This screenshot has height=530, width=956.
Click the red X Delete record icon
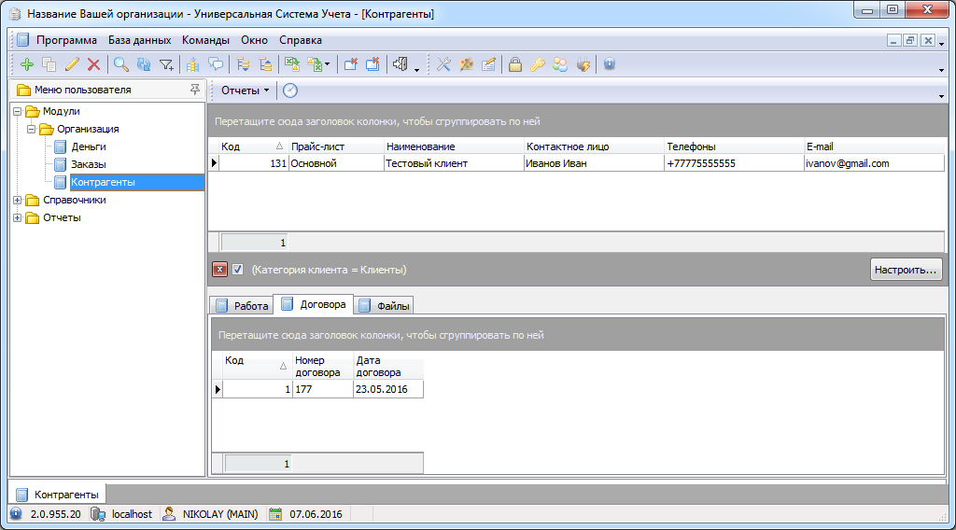click(94, 64)
